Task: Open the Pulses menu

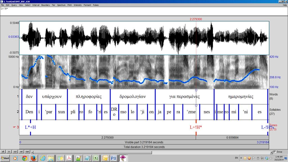Action: (x=96, y=5)
